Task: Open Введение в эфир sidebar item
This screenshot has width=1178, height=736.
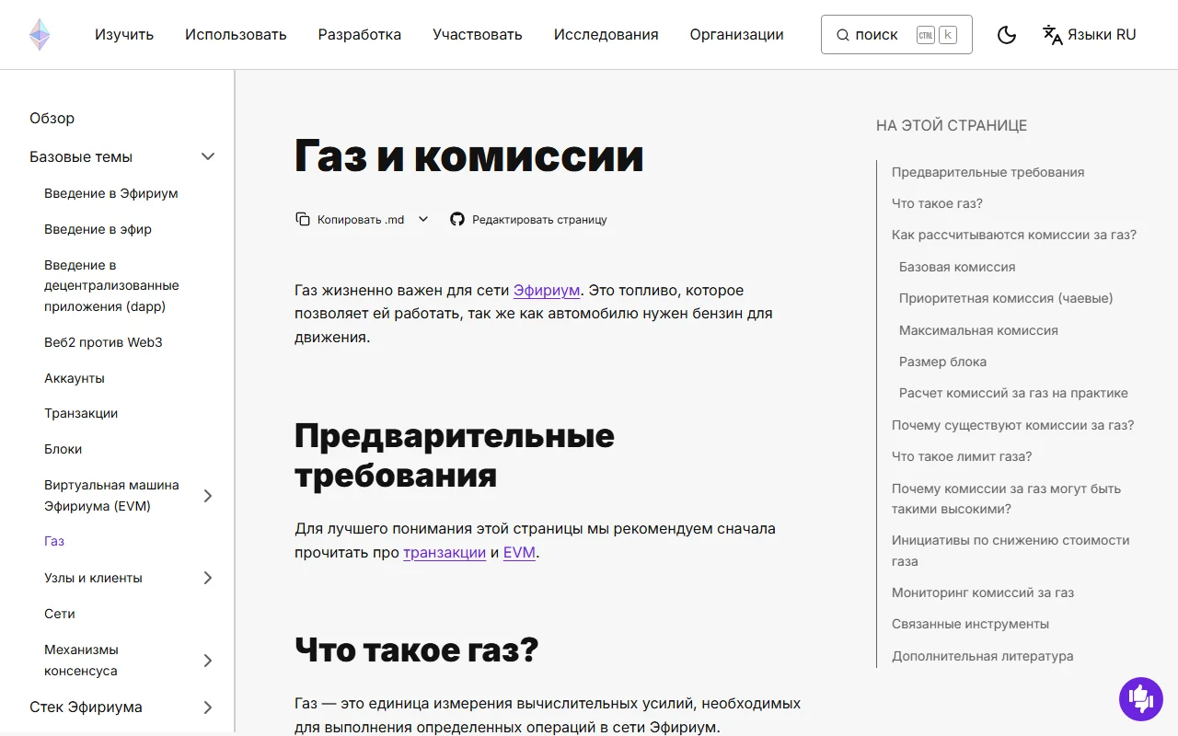Action: pos(98,229)
